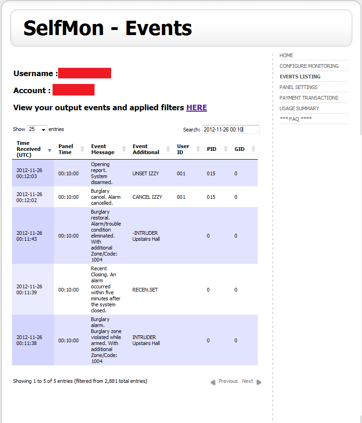Viewport: 362px width, 423px height.
Task: Advance using the Next page arrow
Action: click(x=258, y=381)
